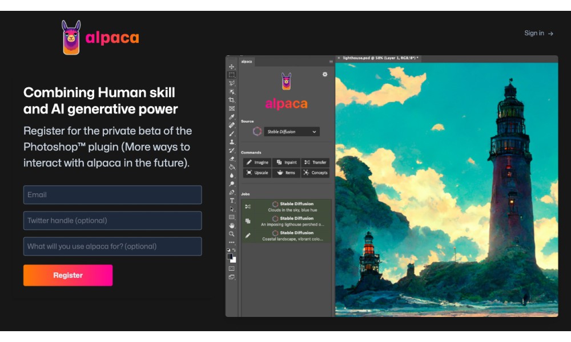The image size is (571, 342).
Task: Click the Register button
Action: tap(68, 275)
